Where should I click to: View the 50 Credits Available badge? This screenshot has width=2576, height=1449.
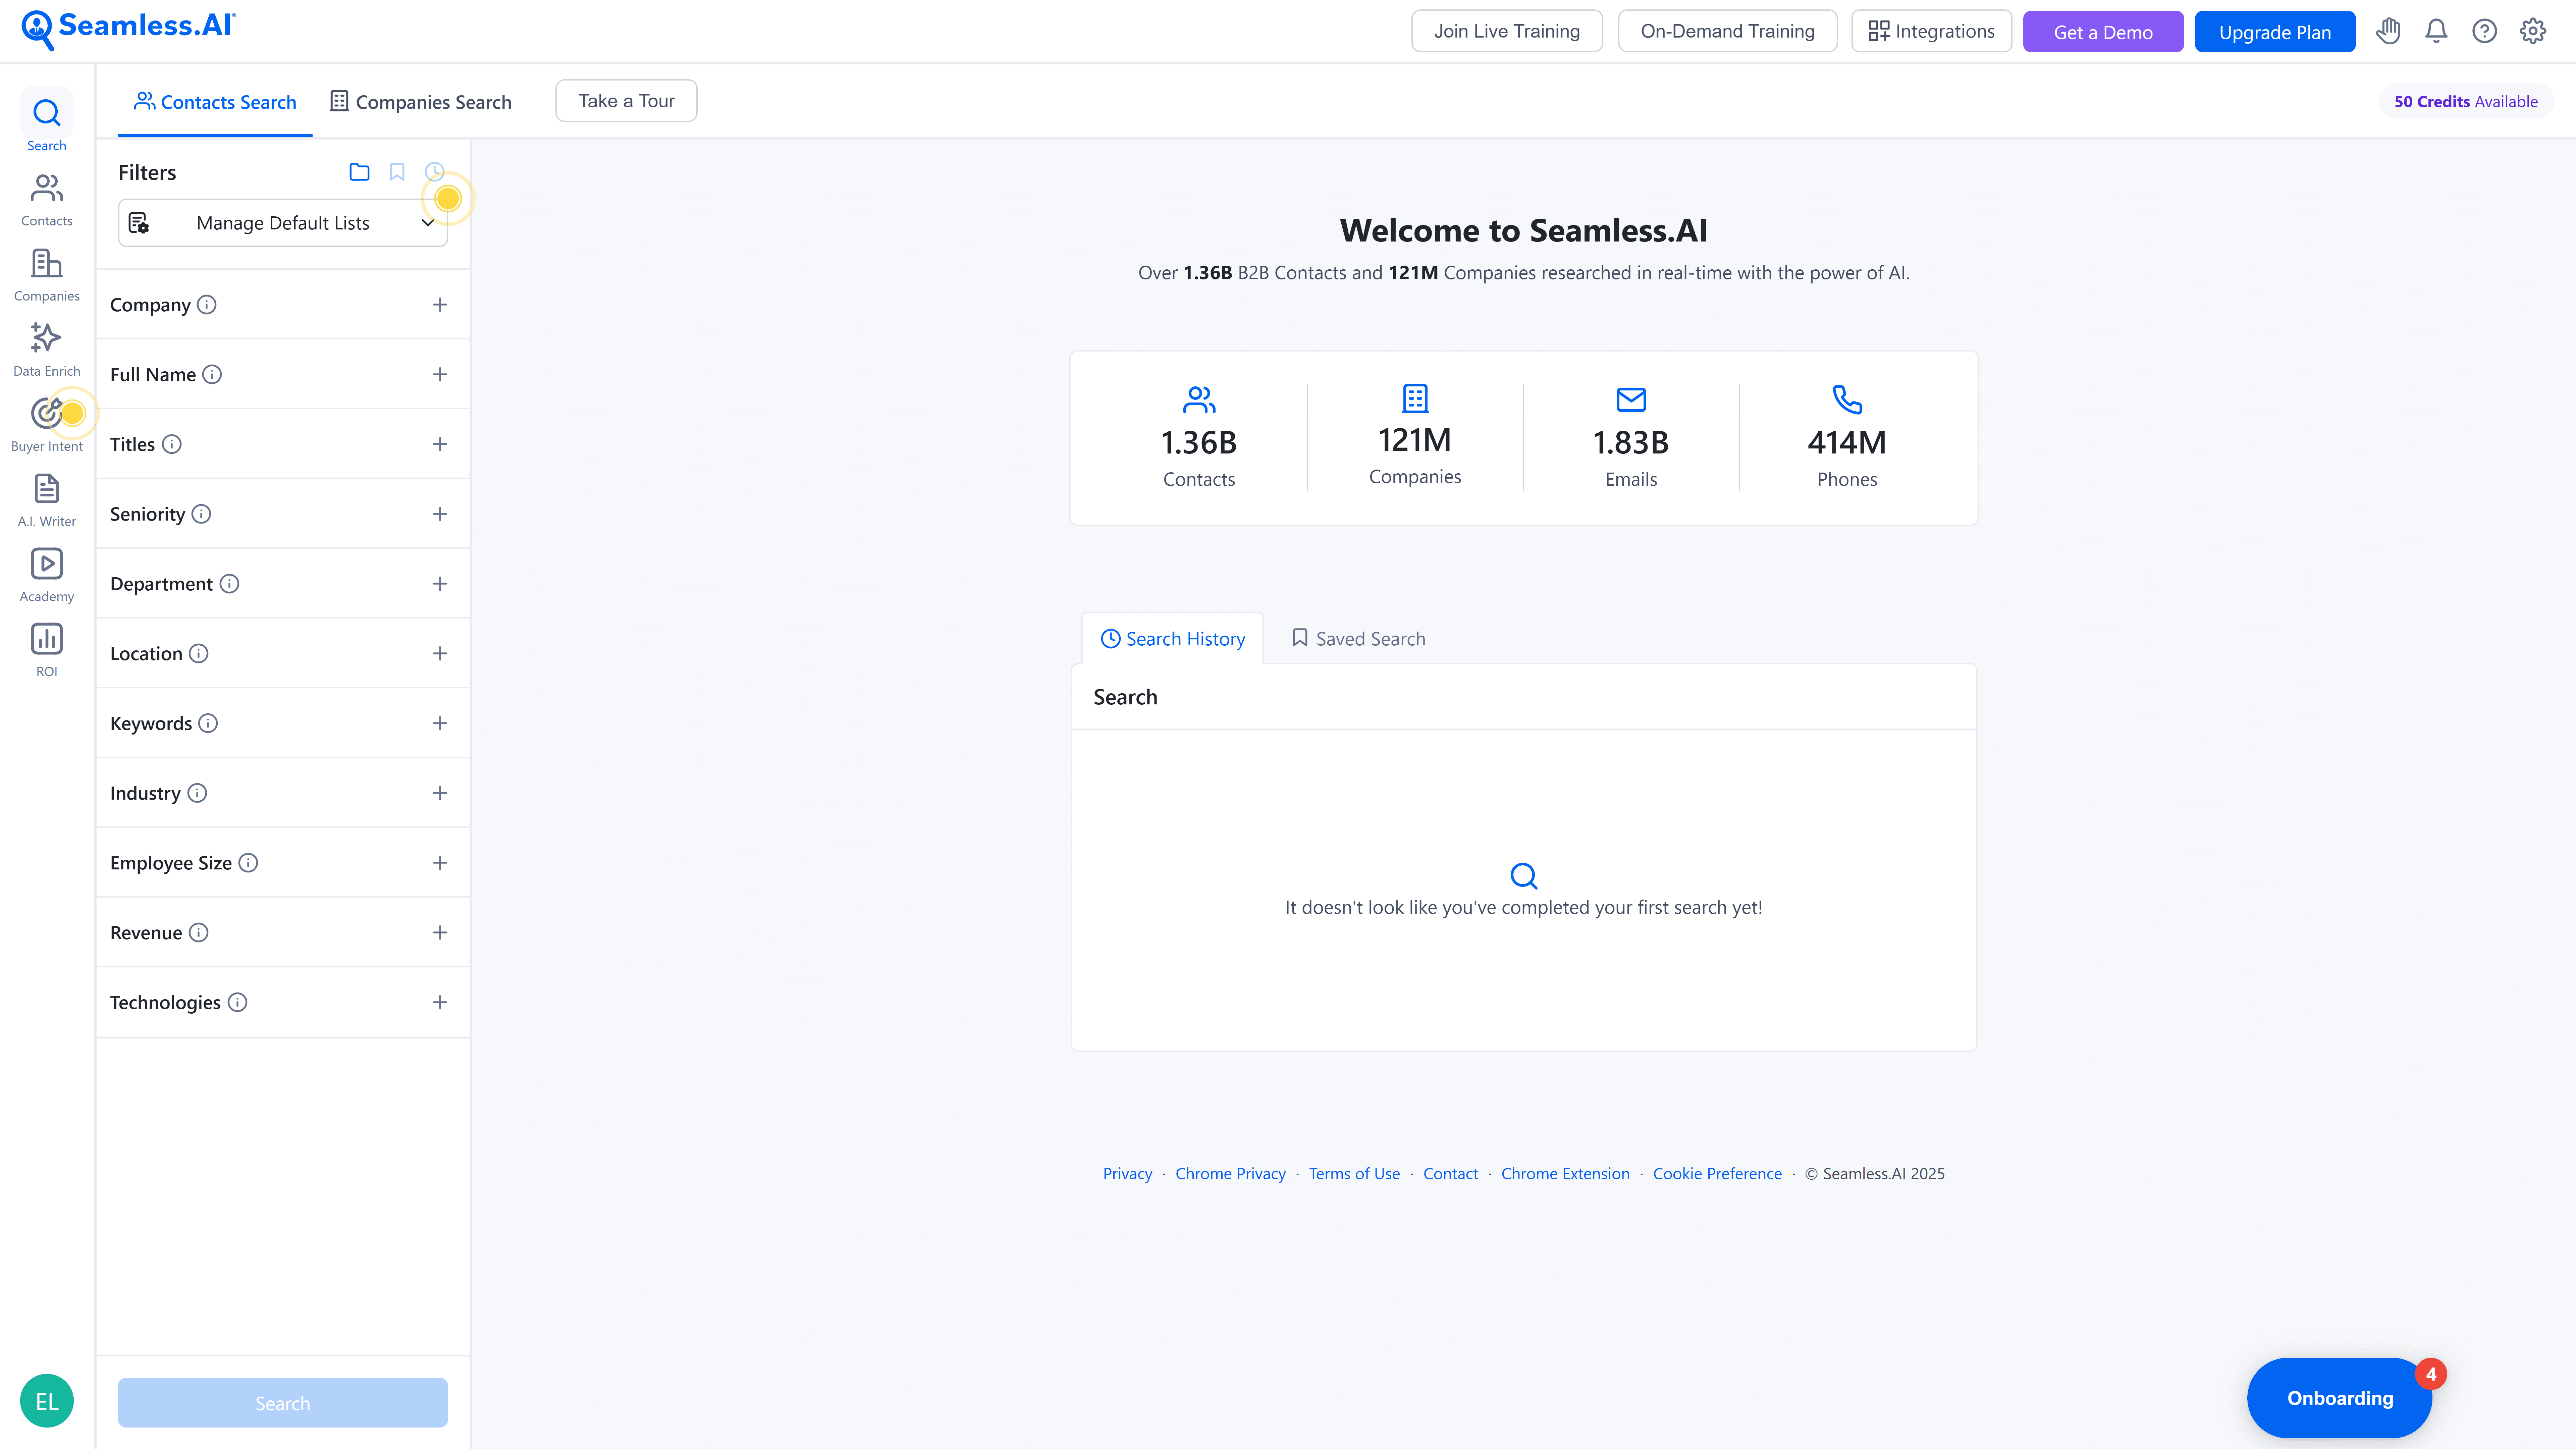[2466, 102]
